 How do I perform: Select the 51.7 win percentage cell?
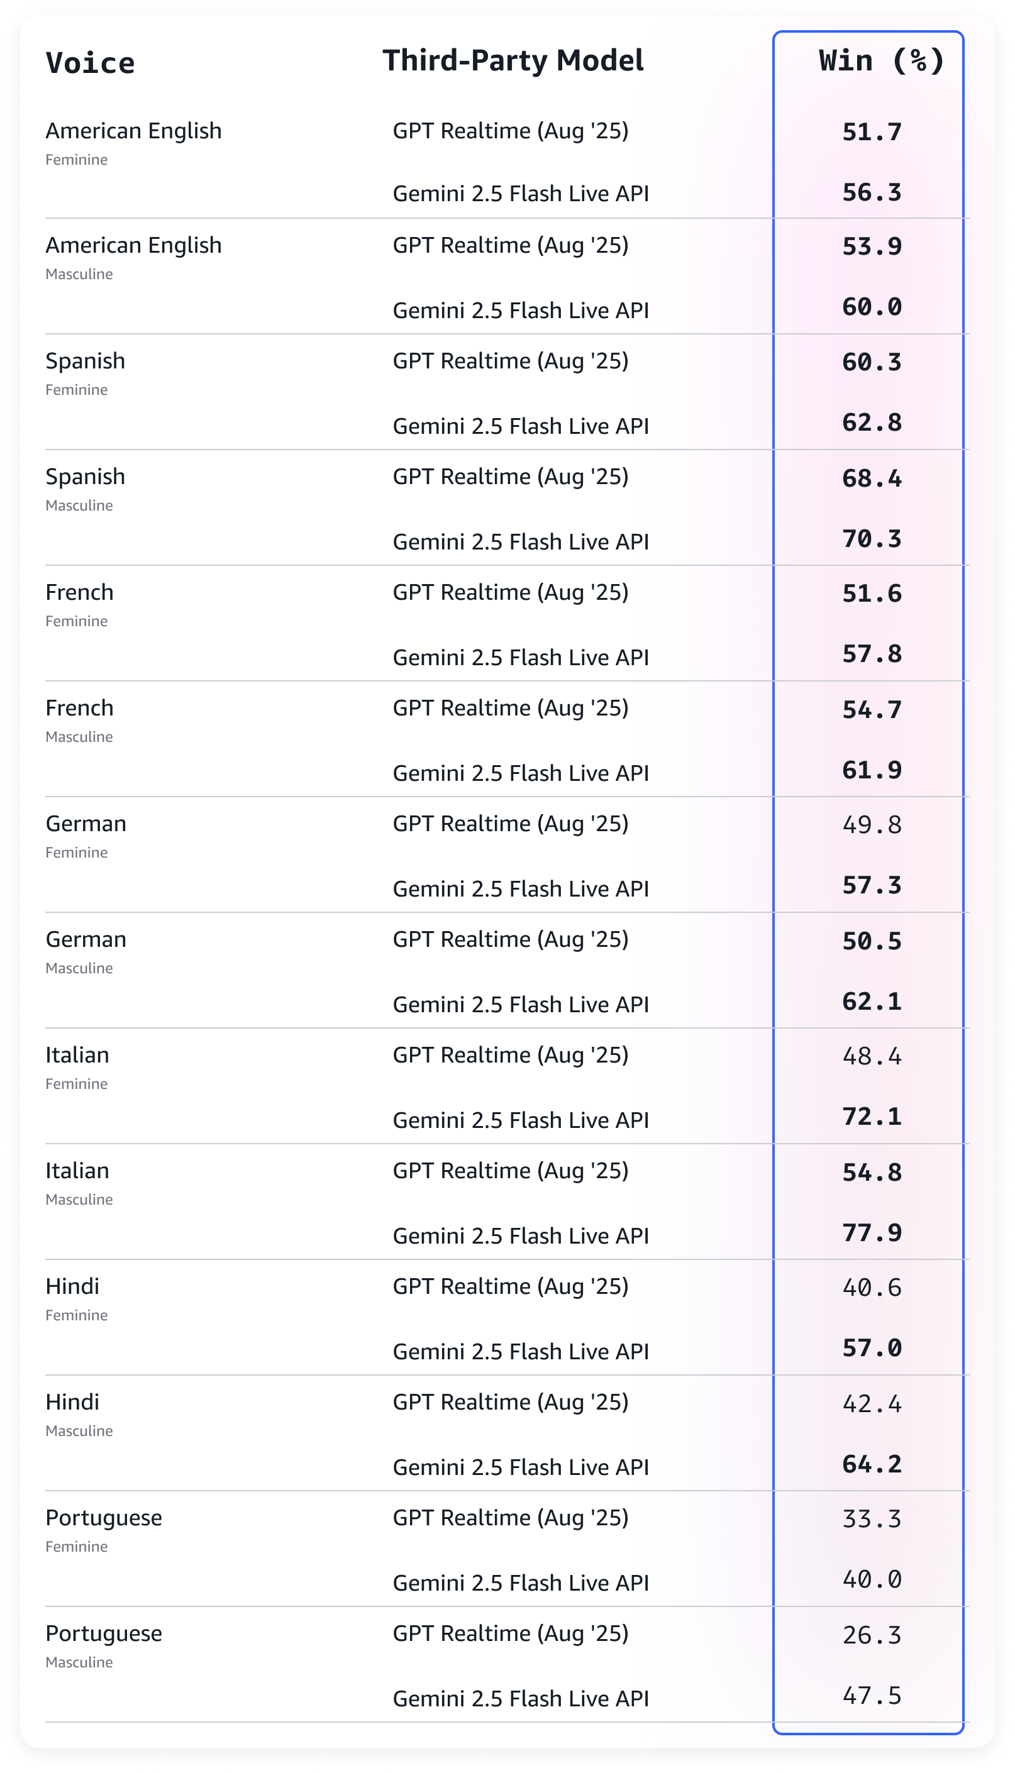[x=872, y=132]
